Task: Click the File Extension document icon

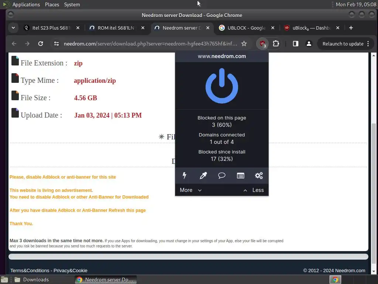Action: (x=15, y=61)
